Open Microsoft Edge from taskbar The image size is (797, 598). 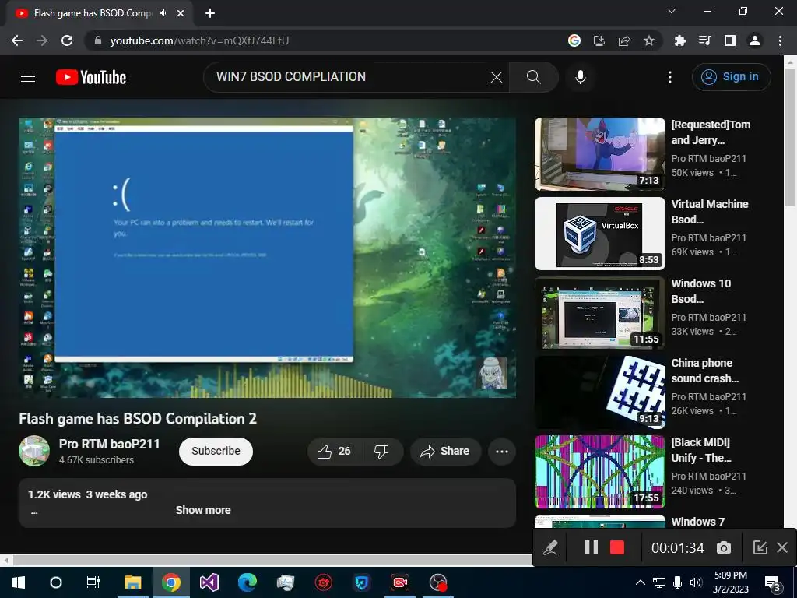coord(247,582)
